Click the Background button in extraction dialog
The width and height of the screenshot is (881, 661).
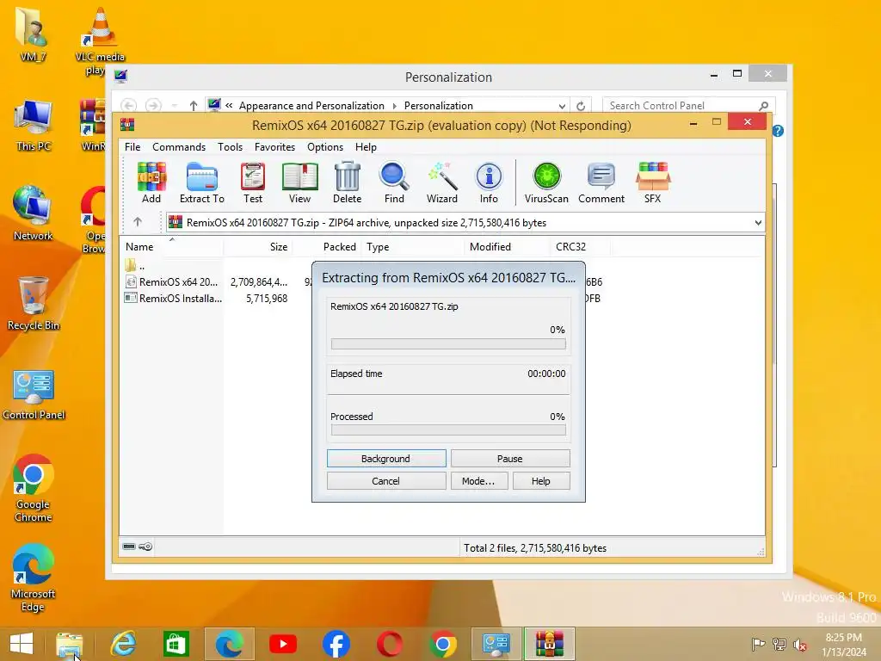coord(386,459)
